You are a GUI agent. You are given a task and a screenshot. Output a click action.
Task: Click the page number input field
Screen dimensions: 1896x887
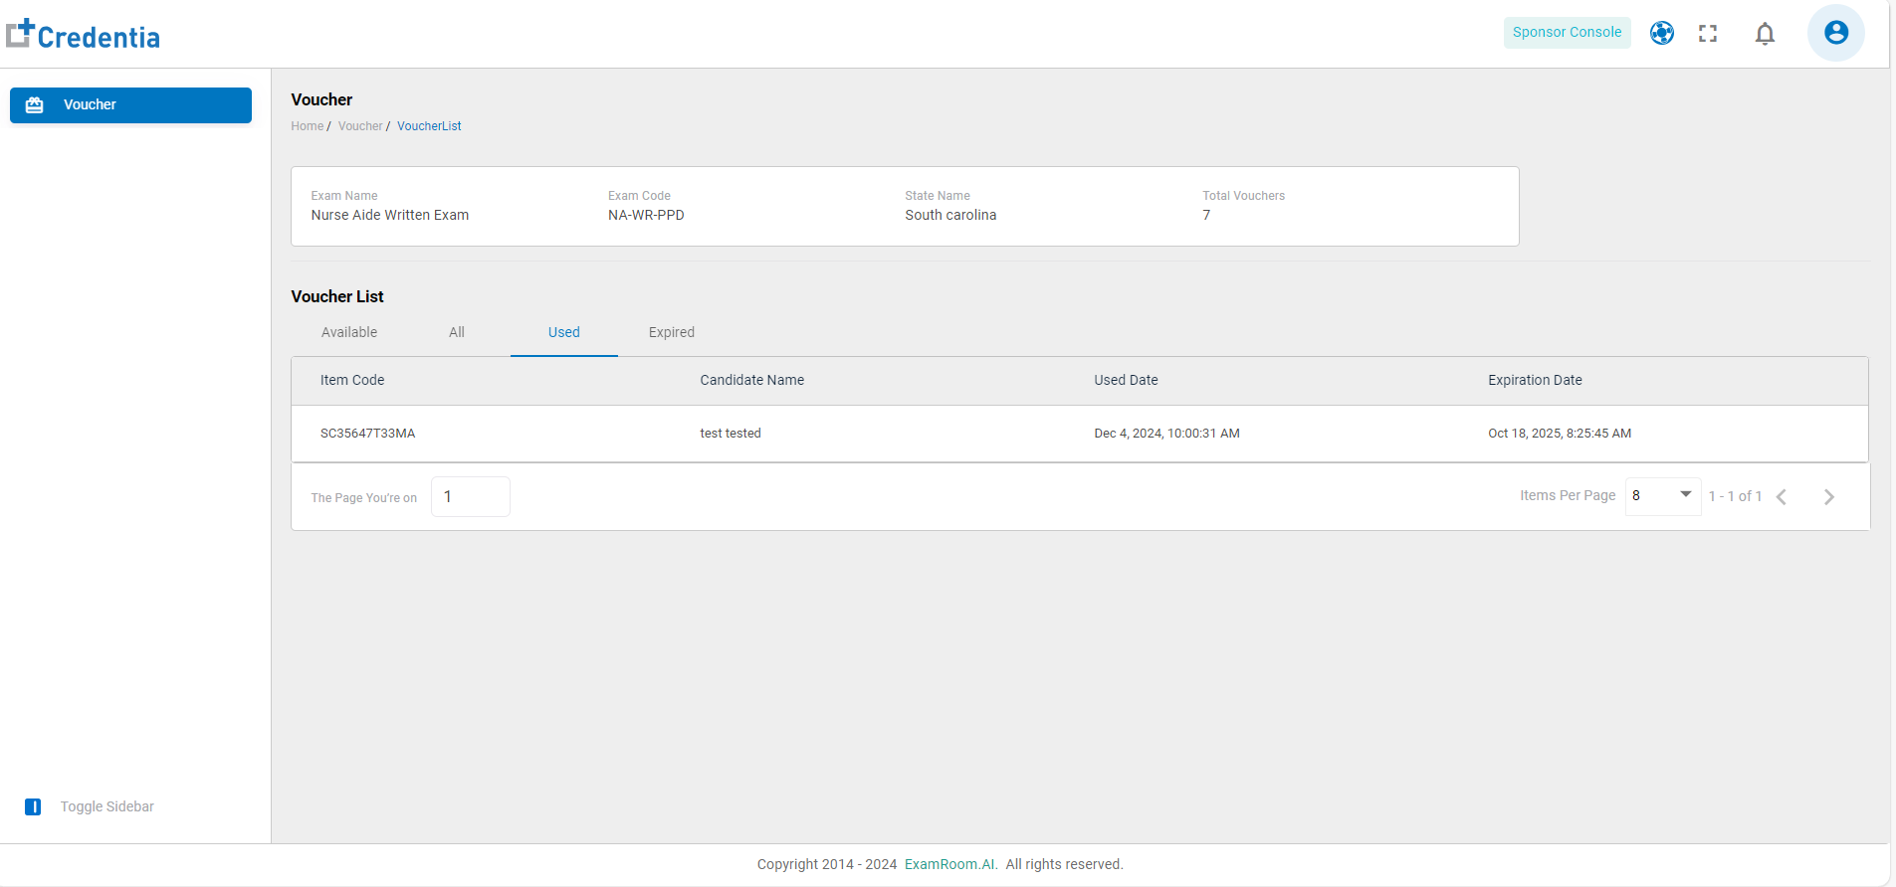click(471, 496)
